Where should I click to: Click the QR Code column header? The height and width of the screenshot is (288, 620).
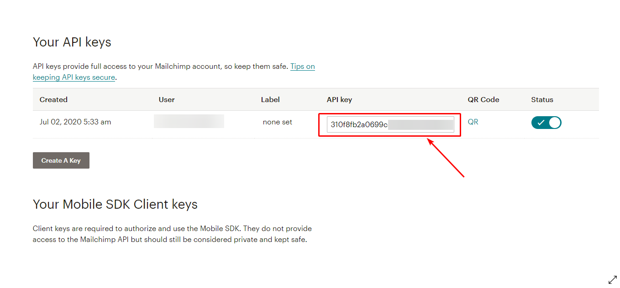[x=483, y=99]
